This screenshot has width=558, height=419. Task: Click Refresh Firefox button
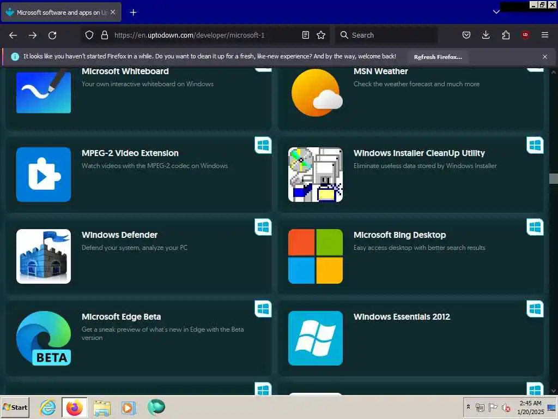438,57
